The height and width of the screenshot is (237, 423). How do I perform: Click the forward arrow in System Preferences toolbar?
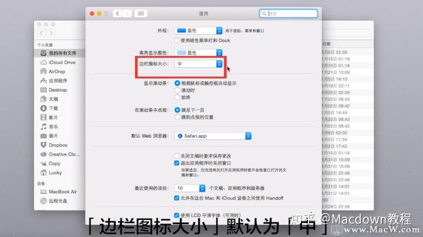point(127,13)
